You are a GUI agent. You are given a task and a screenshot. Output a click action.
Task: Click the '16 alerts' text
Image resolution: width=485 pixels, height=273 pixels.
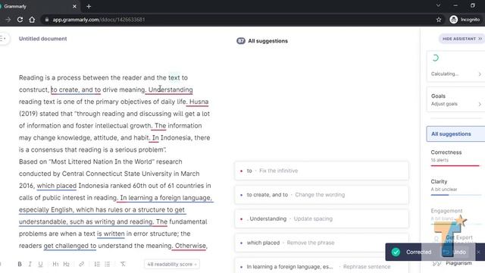[x=440, y=160]
